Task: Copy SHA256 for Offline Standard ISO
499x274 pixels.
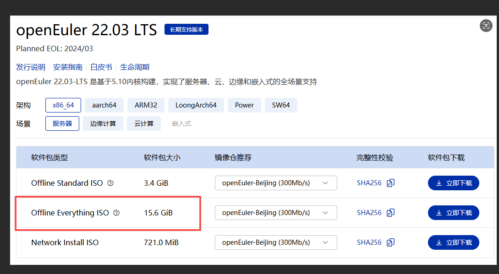Action: tap(390, 183)
